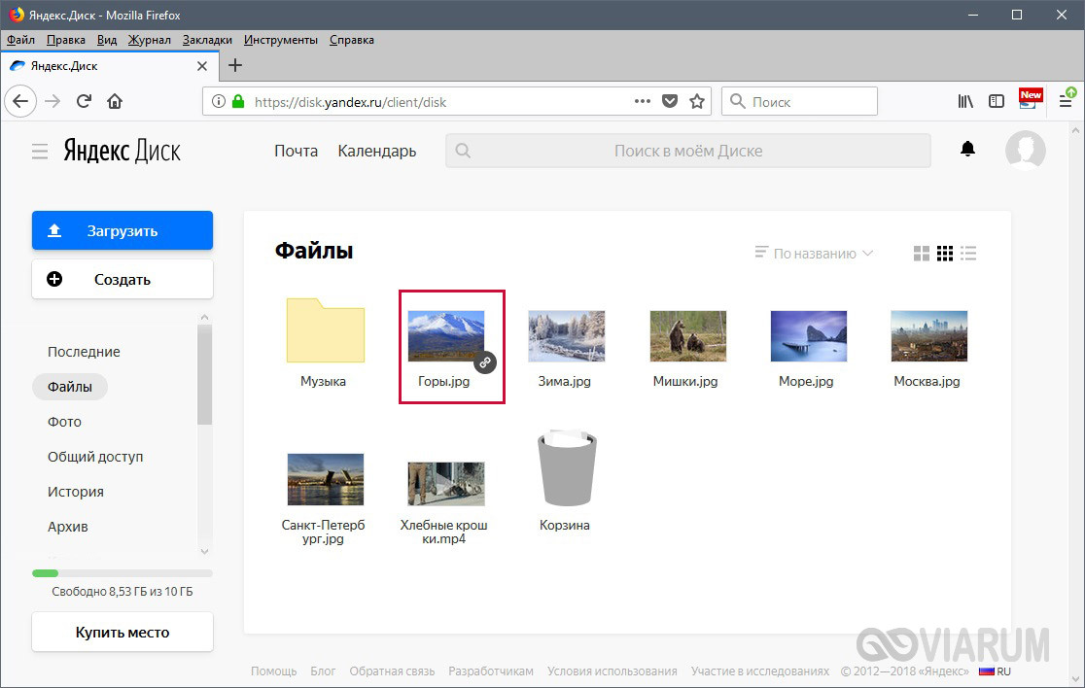Image resolution: width=1085 pixels, height=688 pixels.
Task: Open user account avatar
Action: point(1025,150)
